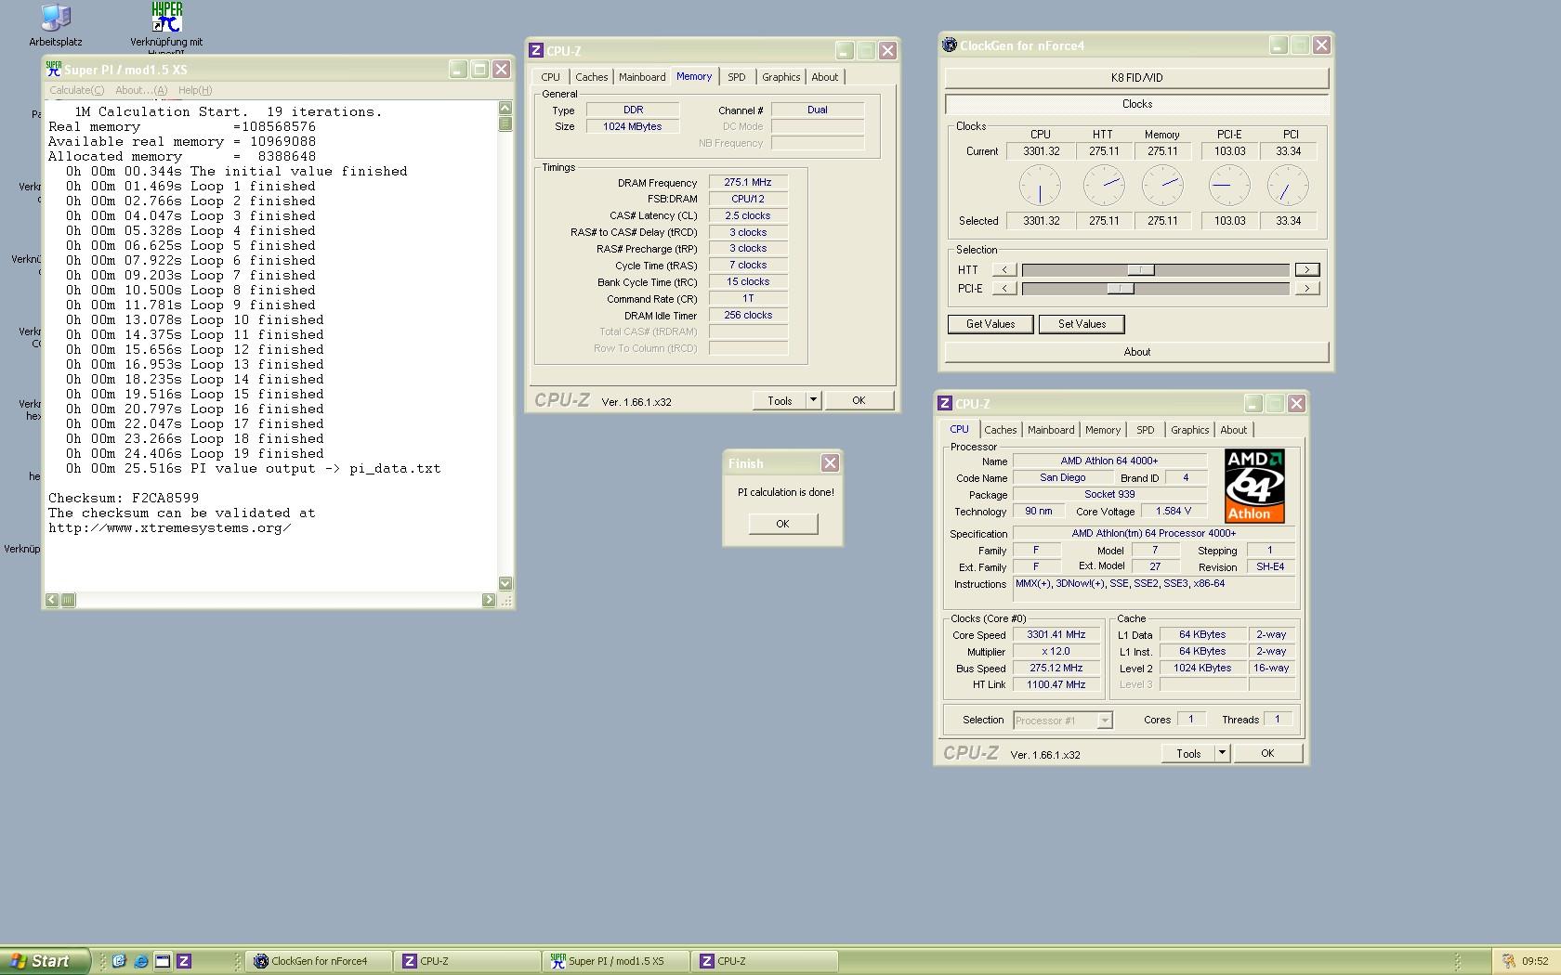Open the Start menu
The width and height of the screenshot is (1561, 975).
click(x=46, y=961)
